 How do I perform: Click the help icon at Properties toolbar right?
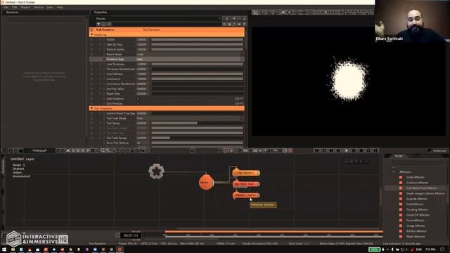point(244,25)
